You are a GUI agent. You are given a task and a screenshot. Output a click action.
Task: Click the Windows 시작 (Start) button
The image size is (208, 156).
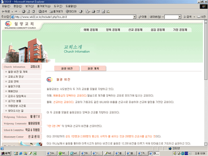6,153
